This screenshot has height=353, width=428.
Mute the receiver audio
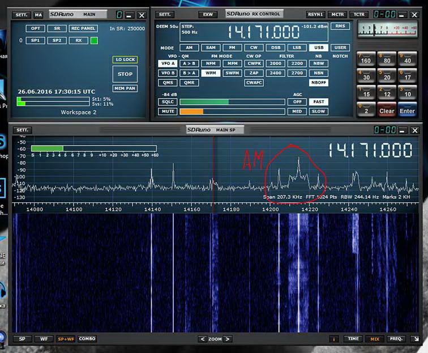(x=168, y=111)
